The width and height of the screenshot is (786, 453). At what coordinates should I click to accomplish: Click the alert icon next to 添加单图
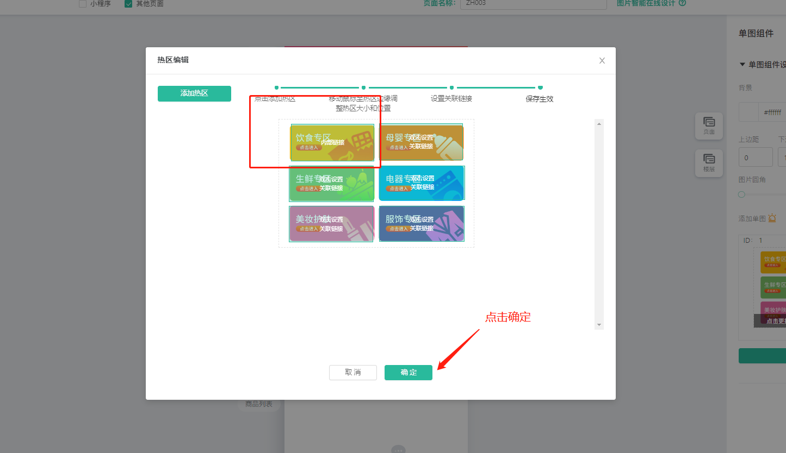coord(772,218)
